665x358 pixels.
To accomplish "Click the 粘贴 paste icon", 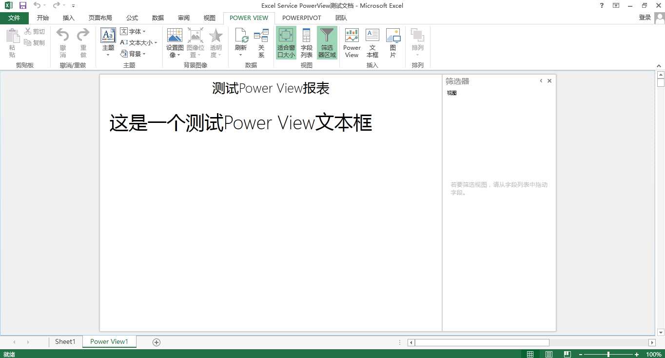I will click(12, 36).
